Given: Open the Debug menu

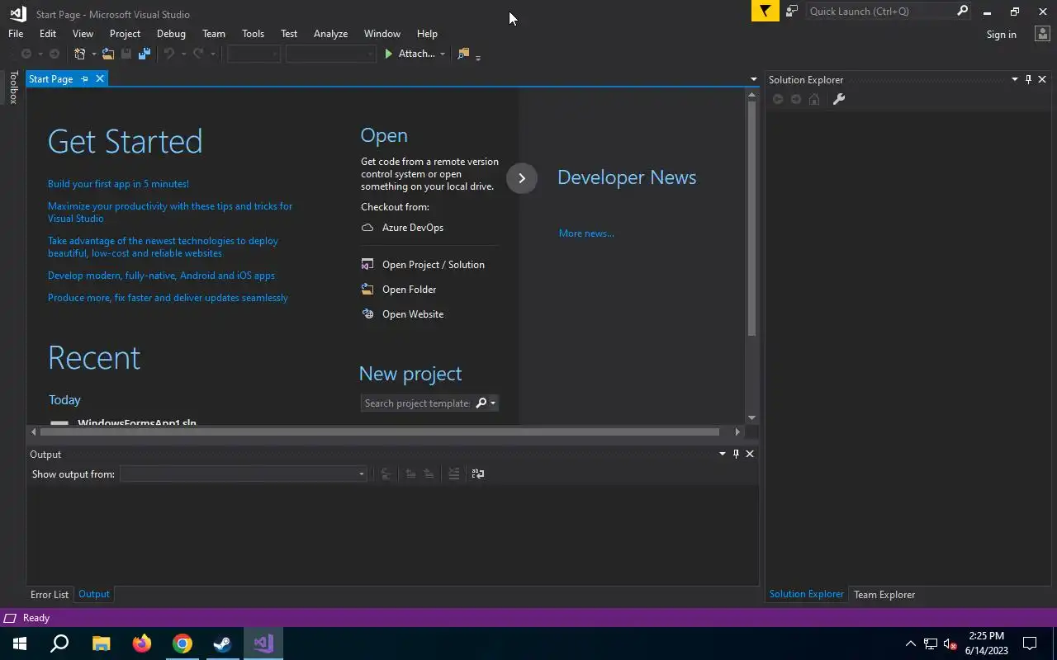Looking at the screenshot, I should pos(171,34).
